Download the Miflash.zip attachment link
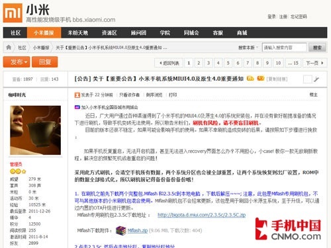Screen dimensions: 331x248 click(138, 231)
